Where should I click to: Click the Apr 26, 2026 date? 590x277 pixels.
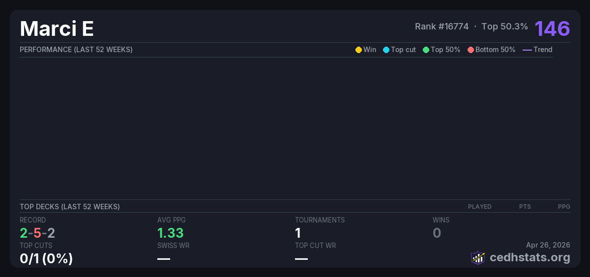tap(548, 245)
